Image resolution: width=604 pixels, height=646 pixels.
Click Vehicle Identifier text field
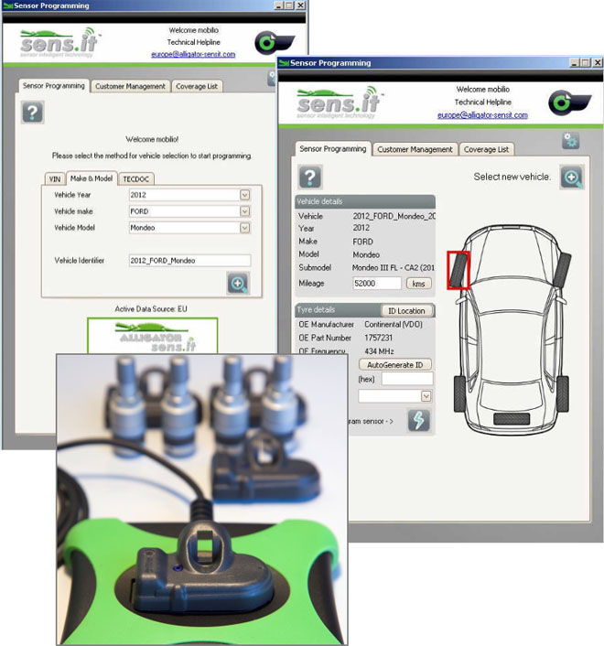(x=189, y=261)
